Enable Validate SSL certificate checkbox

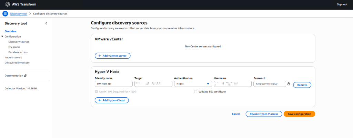[195, 92]
